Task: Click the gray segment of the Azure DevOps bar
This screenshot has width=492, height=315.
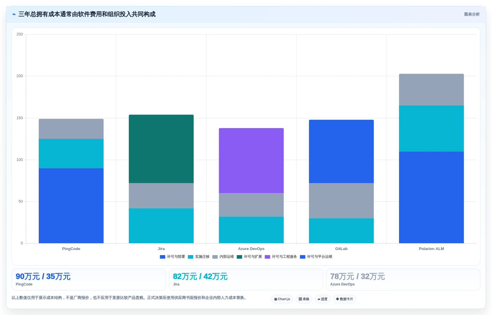Action: tap(251, 205)
